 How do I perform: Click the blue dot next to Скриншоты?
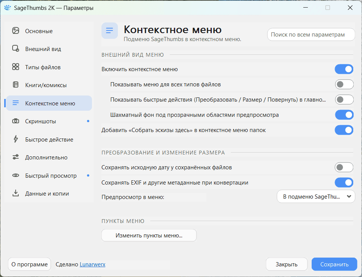(x=88, y=121)
